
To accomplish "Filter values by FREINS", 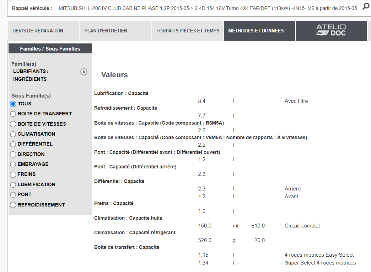I will click(13, 174).
